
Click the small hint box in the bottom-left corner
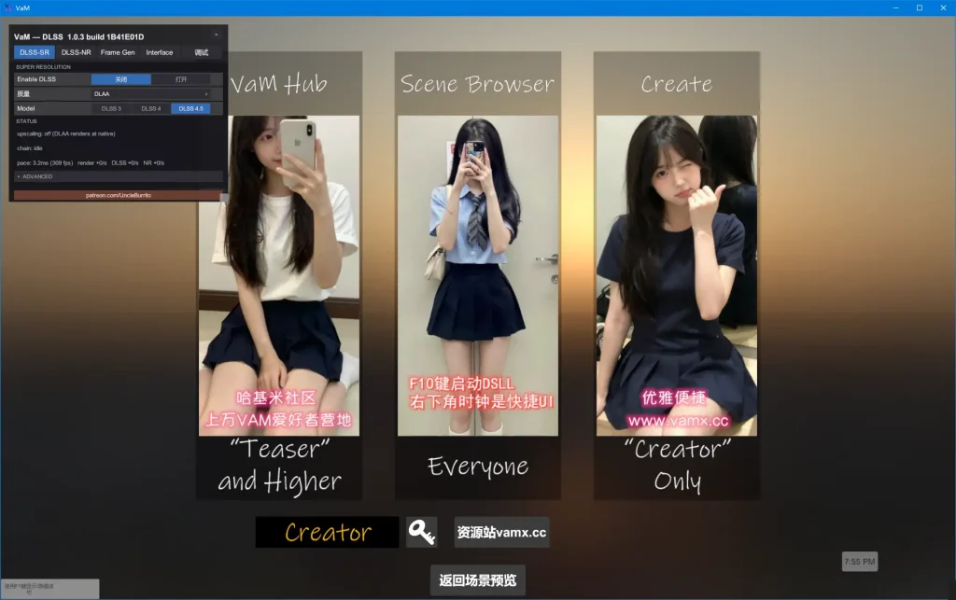pos(50,589)
